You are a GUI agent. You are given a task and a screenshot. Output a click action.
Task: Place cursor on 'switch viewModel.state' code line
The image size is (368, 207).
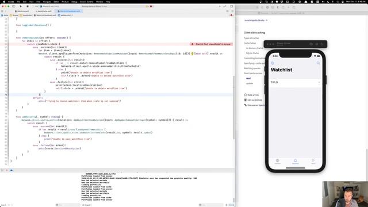click(44, 44)
